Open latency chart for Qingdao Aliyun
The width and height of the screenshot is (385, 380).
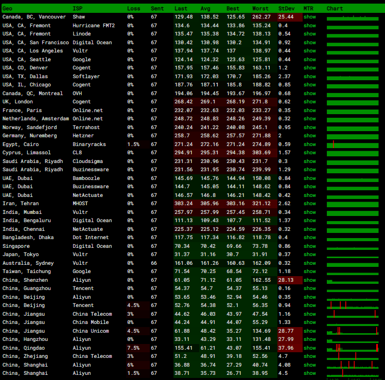[x=353, y=348]
